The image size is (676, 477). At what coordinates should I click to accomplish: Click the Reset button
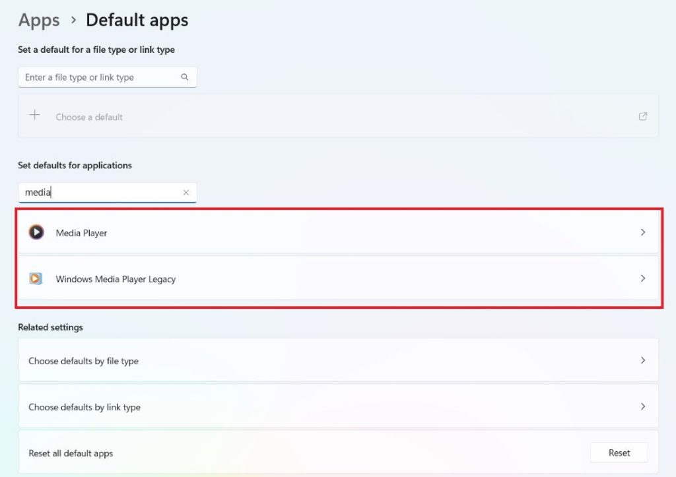pyautogui.click(x=619, y=453)
